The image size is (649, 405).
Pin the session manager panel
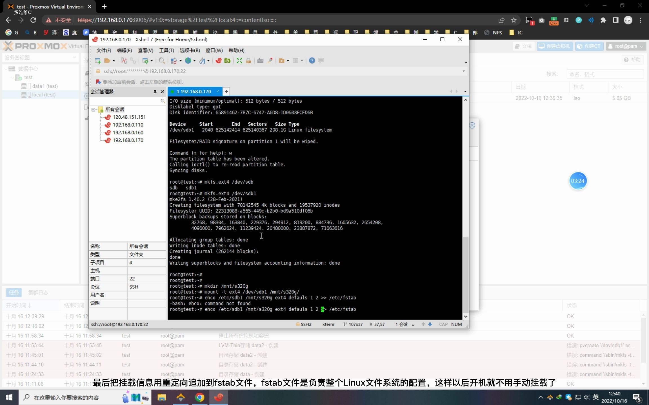(155, 92)
